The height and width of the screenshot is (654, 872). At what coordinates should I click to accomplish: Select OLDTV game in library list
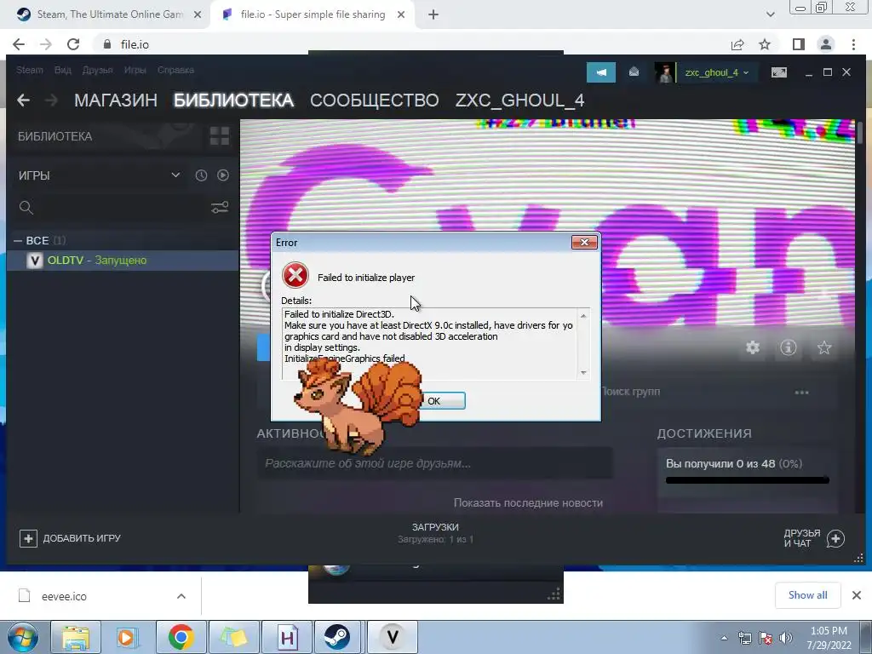(123, 261)
